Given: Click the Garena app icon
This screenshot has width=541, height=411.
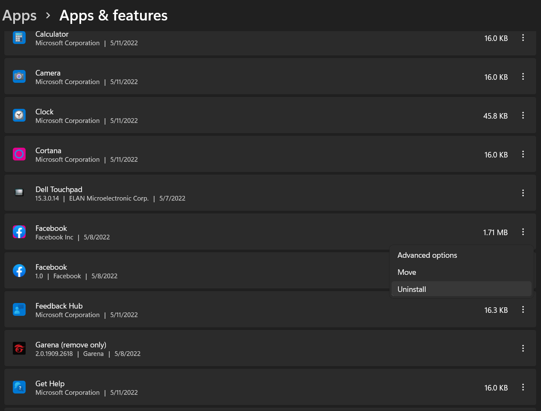Looking at the screenshot, I should click(19, 348).
